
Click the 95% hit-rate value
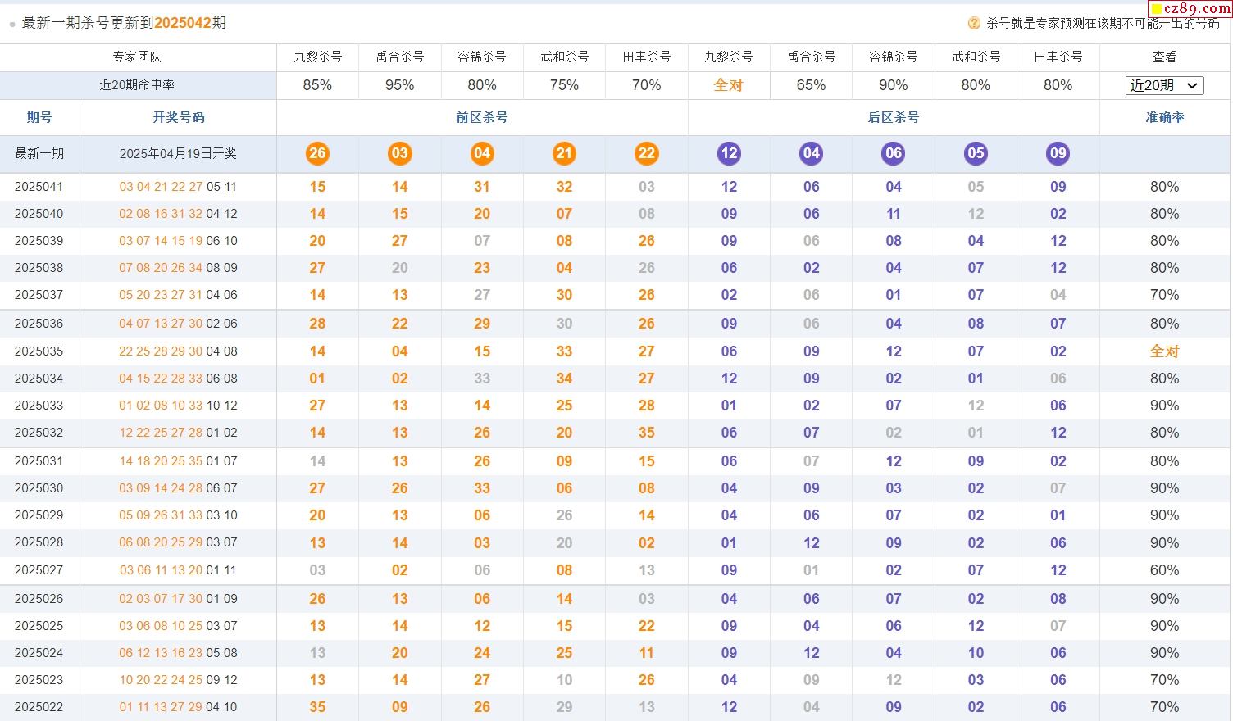pyautogui.click(x=399, y=85)
